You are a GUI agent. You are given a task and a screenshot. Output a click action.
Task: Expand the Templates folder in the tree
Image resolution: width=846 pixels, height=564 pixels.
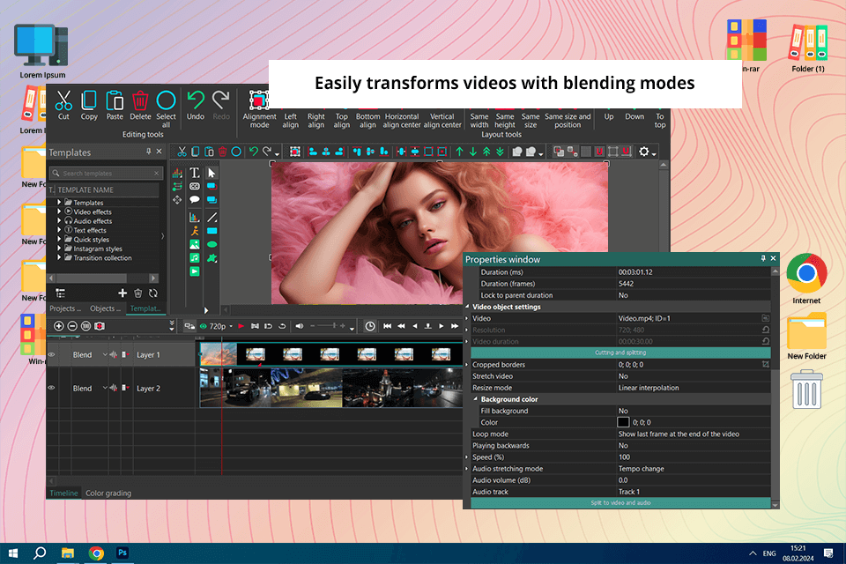tap(59, 203)
